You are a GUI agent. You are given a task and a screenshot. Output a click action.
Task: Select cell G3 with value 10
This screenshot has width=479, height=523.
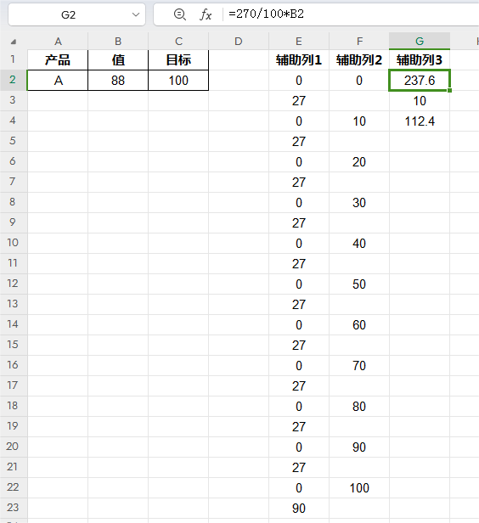click(x=420, y=101)
